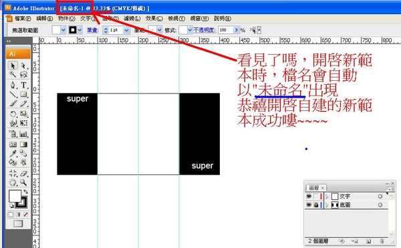Select the Eyedropper tool

point(13,153)
